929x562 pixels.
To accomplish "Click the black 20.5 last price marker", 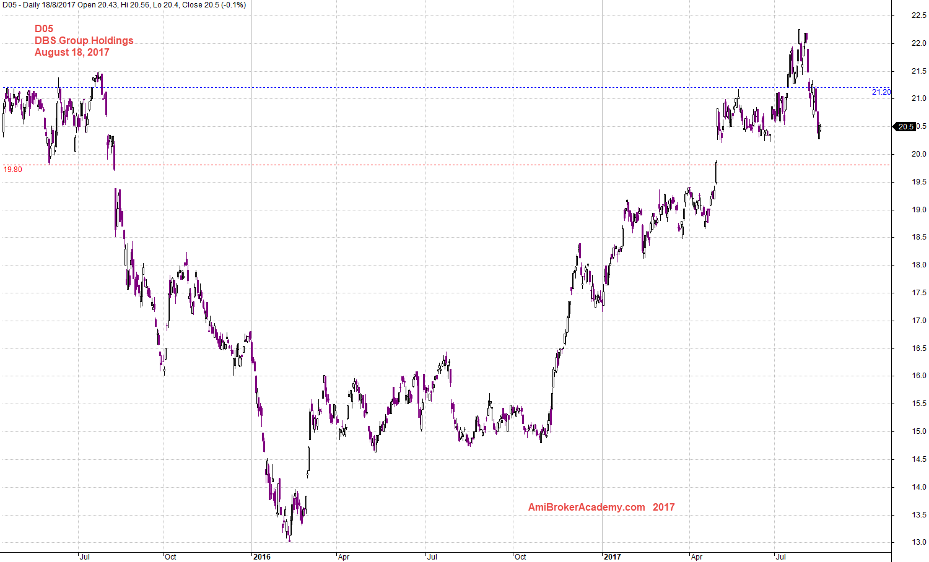I will pos(905,126).
